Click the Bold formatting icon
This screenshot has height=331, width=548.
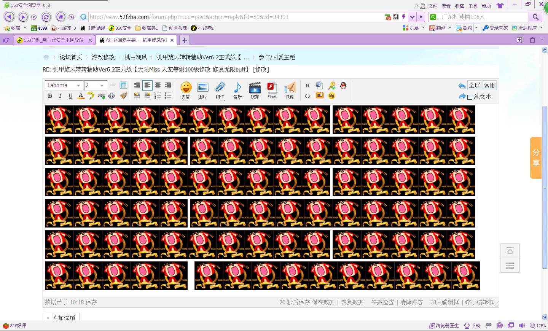pyautogui.click(x=50, y=96)
